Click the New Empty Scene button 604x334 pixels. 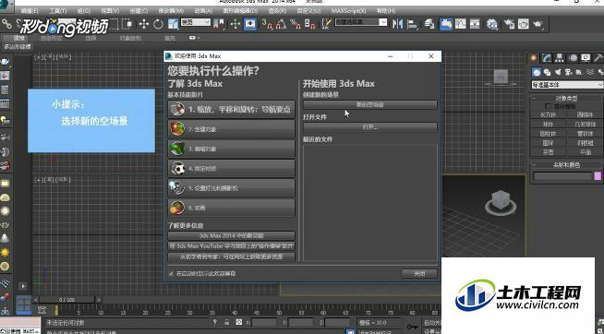click(x=369, y=104)
